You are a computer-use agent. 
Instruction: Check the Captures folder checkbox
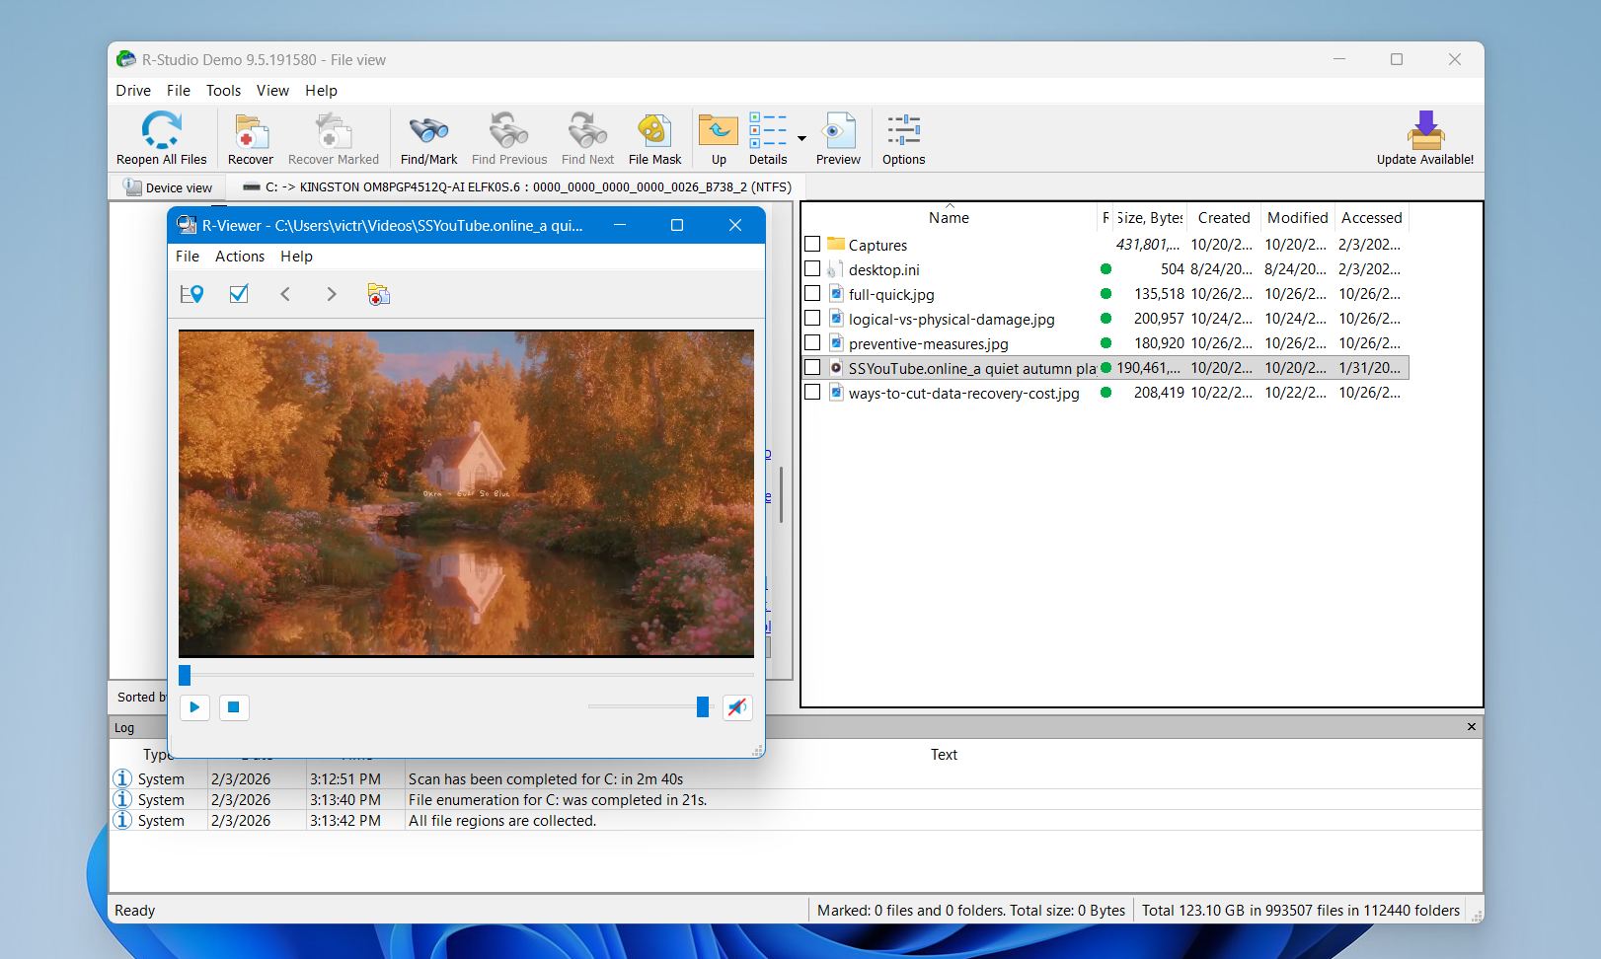coord(812,244)
